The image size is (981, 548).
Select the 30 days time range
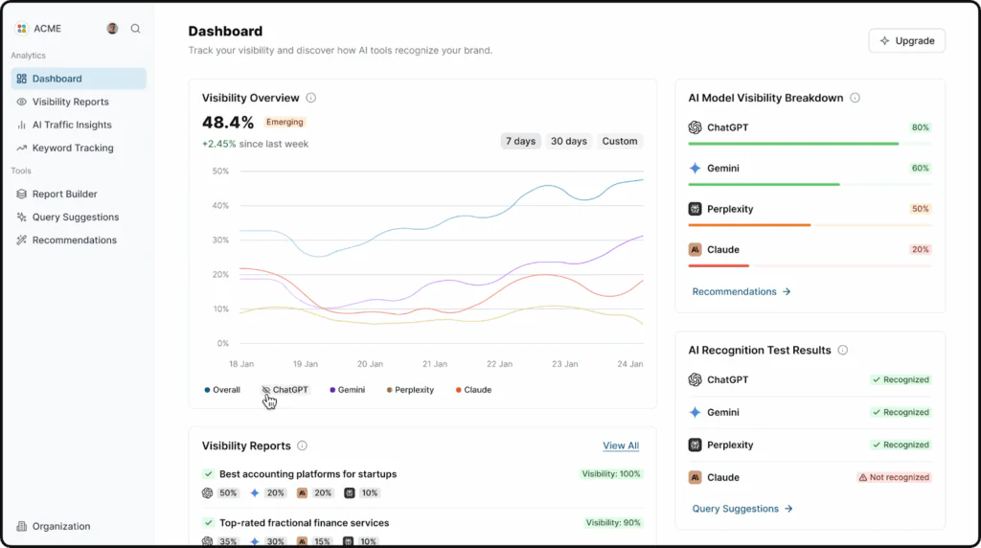click(569, 141)
